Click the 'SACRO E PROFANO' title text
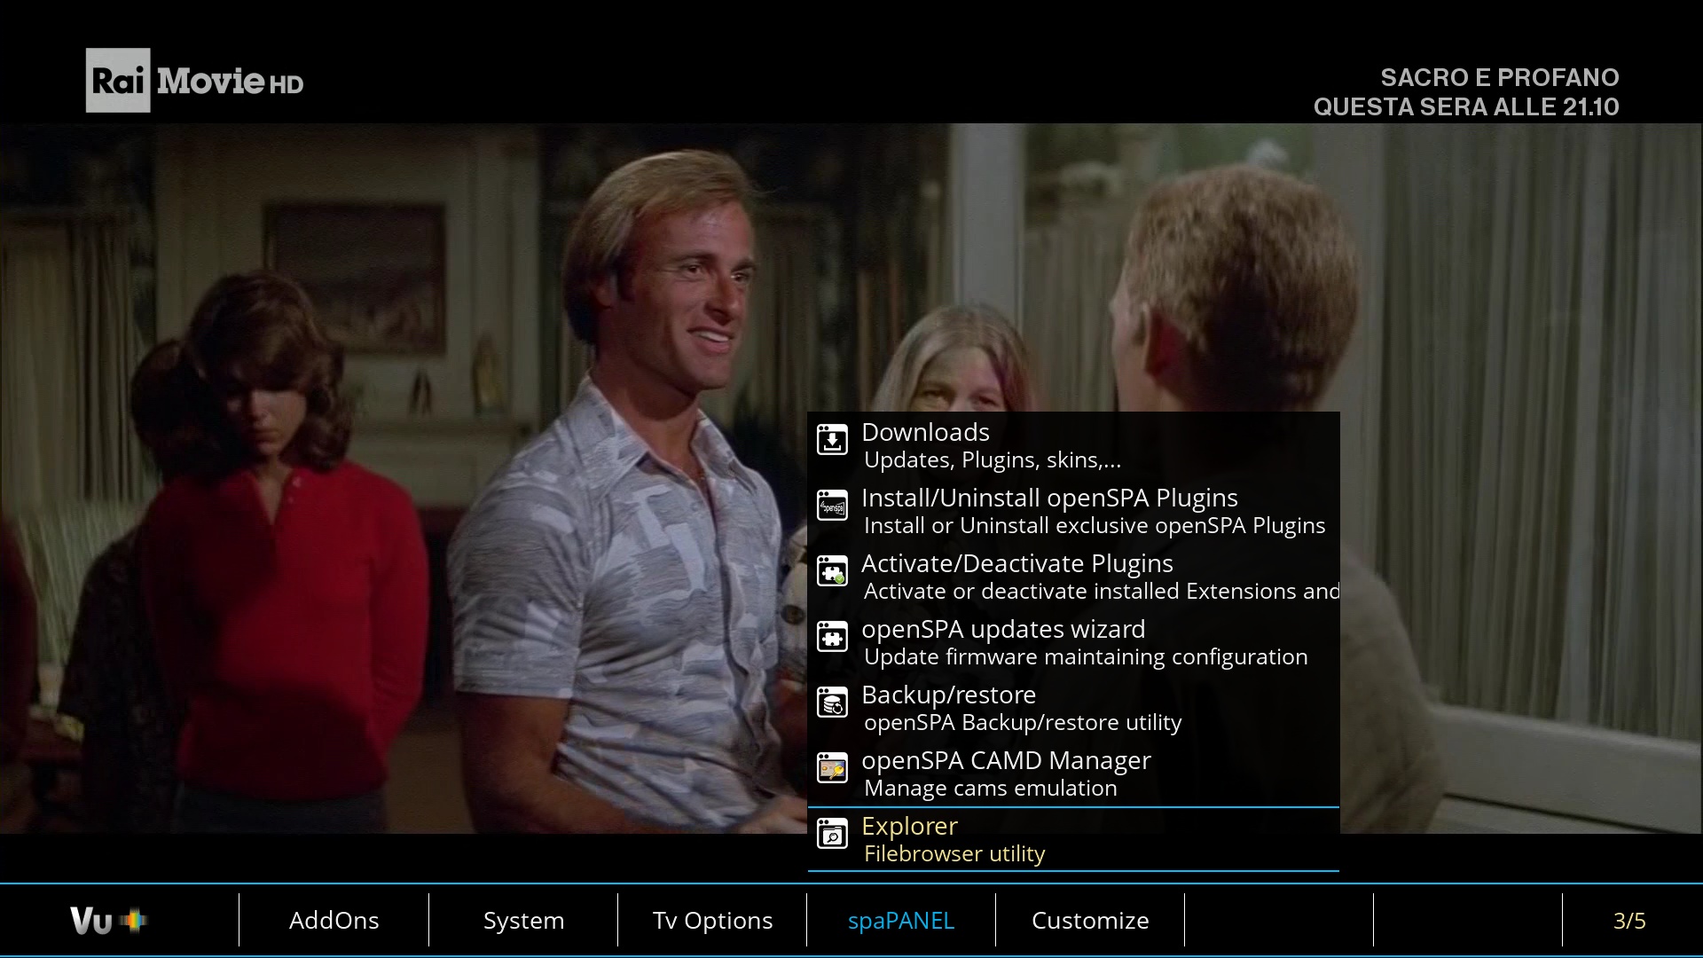 coord(1500,77)
